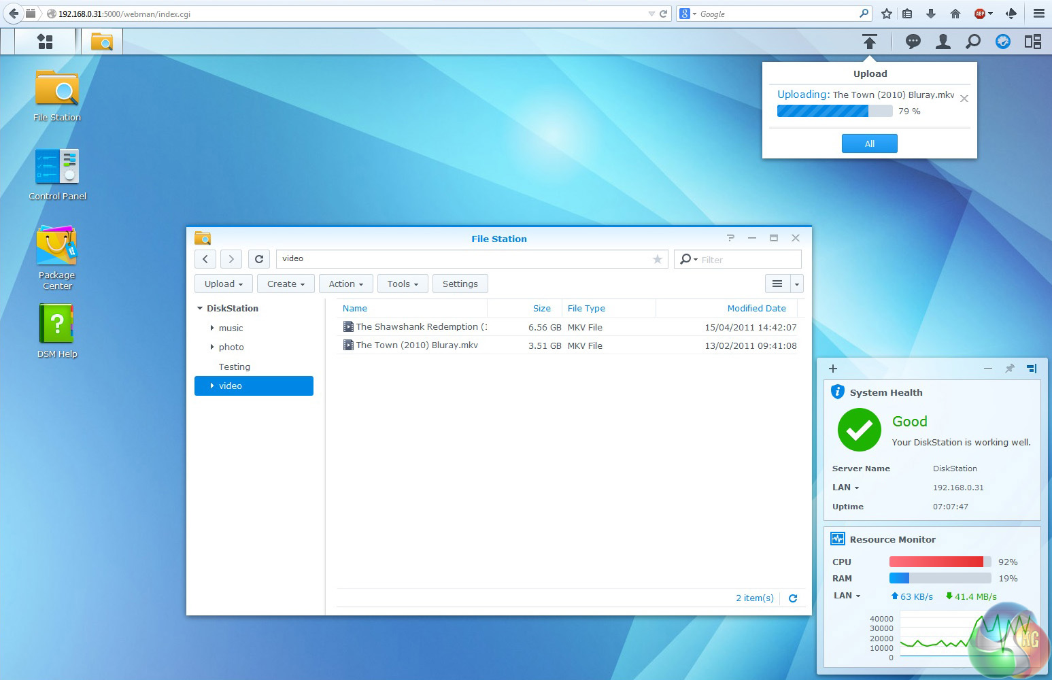This screenshot has height=680, width=1052.
Task: Open the DSM main menu icon
Action: pyautogui.click(x=45, y=42)
